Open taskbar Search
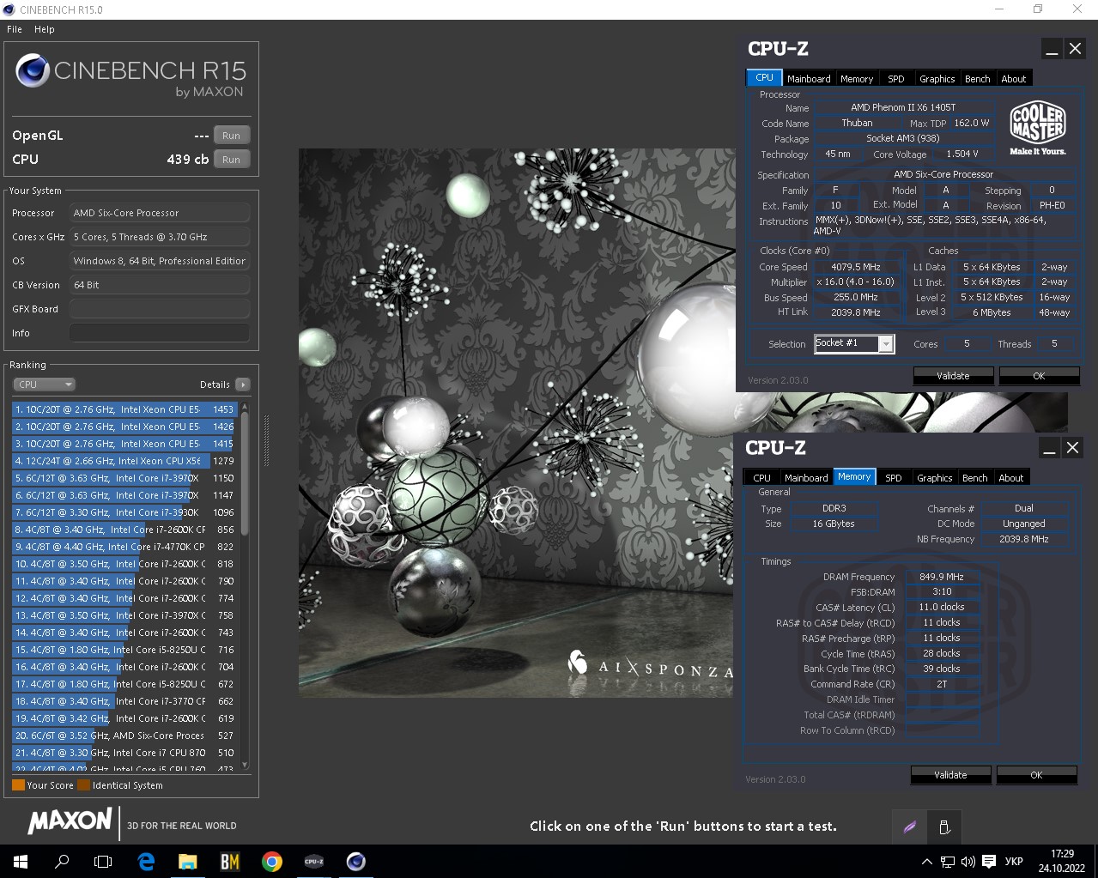The height and width of the screenshot is (878, 1098). point(62,861)
